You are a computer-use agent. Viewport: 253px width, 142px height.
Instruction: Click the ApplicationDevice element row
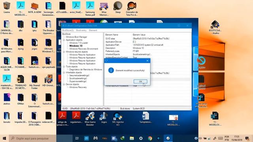pyautogui.click(x=147, y=42)
